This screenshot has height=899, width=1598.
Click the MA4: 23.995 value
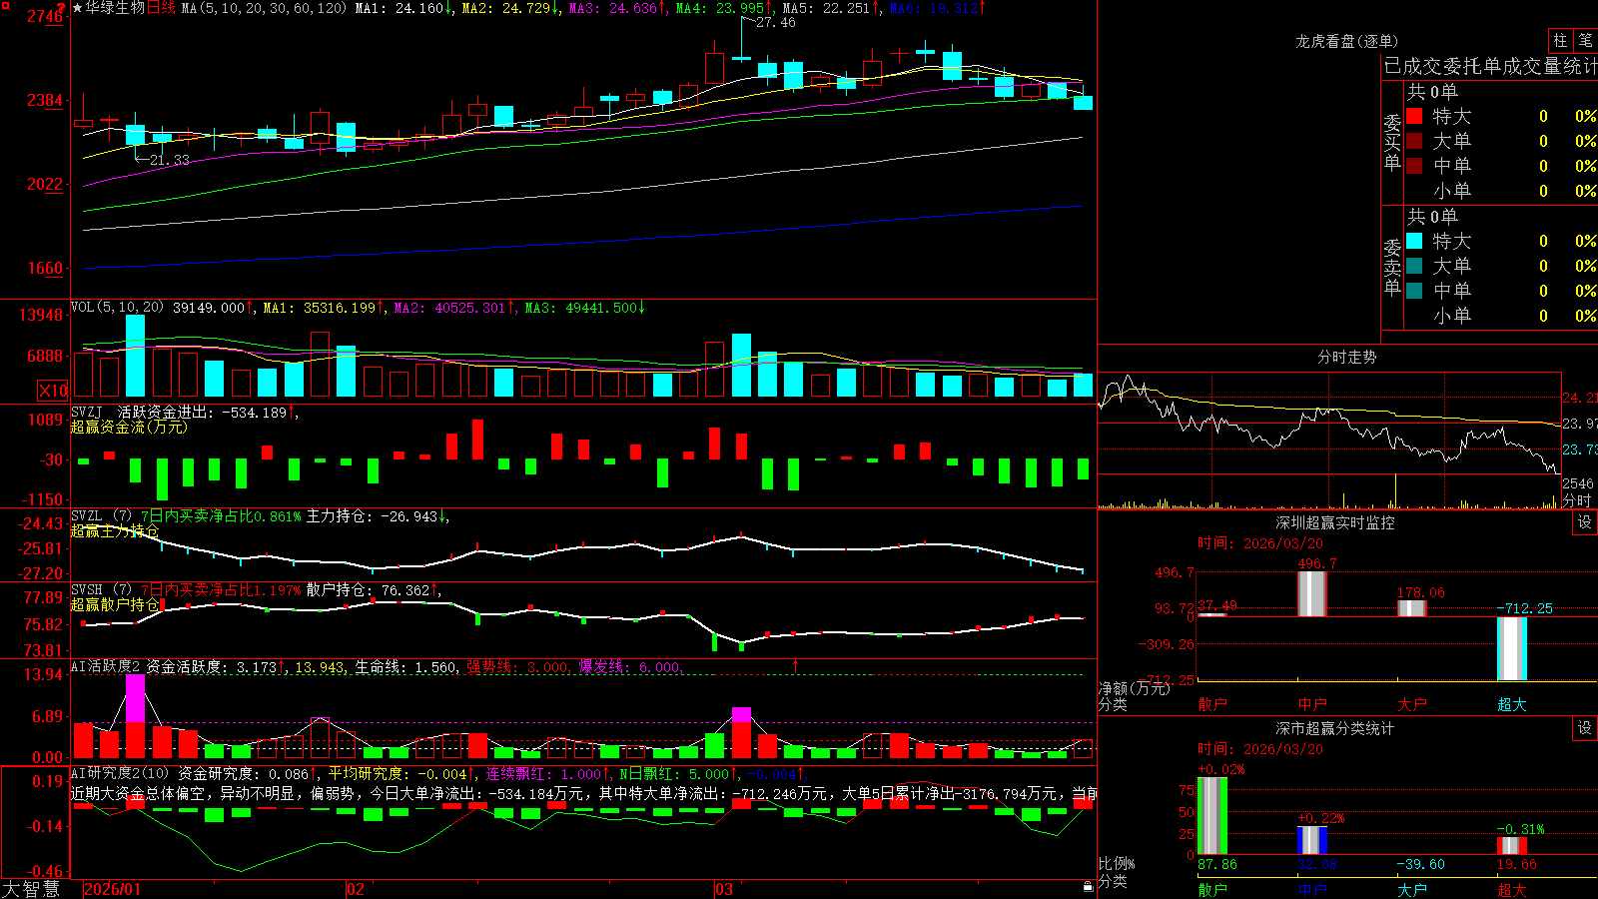[720, 8]
